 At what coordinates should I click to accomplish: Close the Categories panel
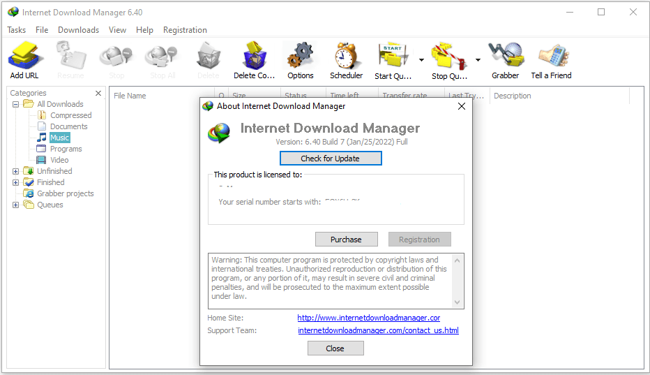click(98, 93)
